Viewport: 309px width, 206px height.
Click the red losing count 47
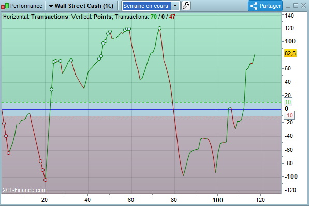coord(172,17)
